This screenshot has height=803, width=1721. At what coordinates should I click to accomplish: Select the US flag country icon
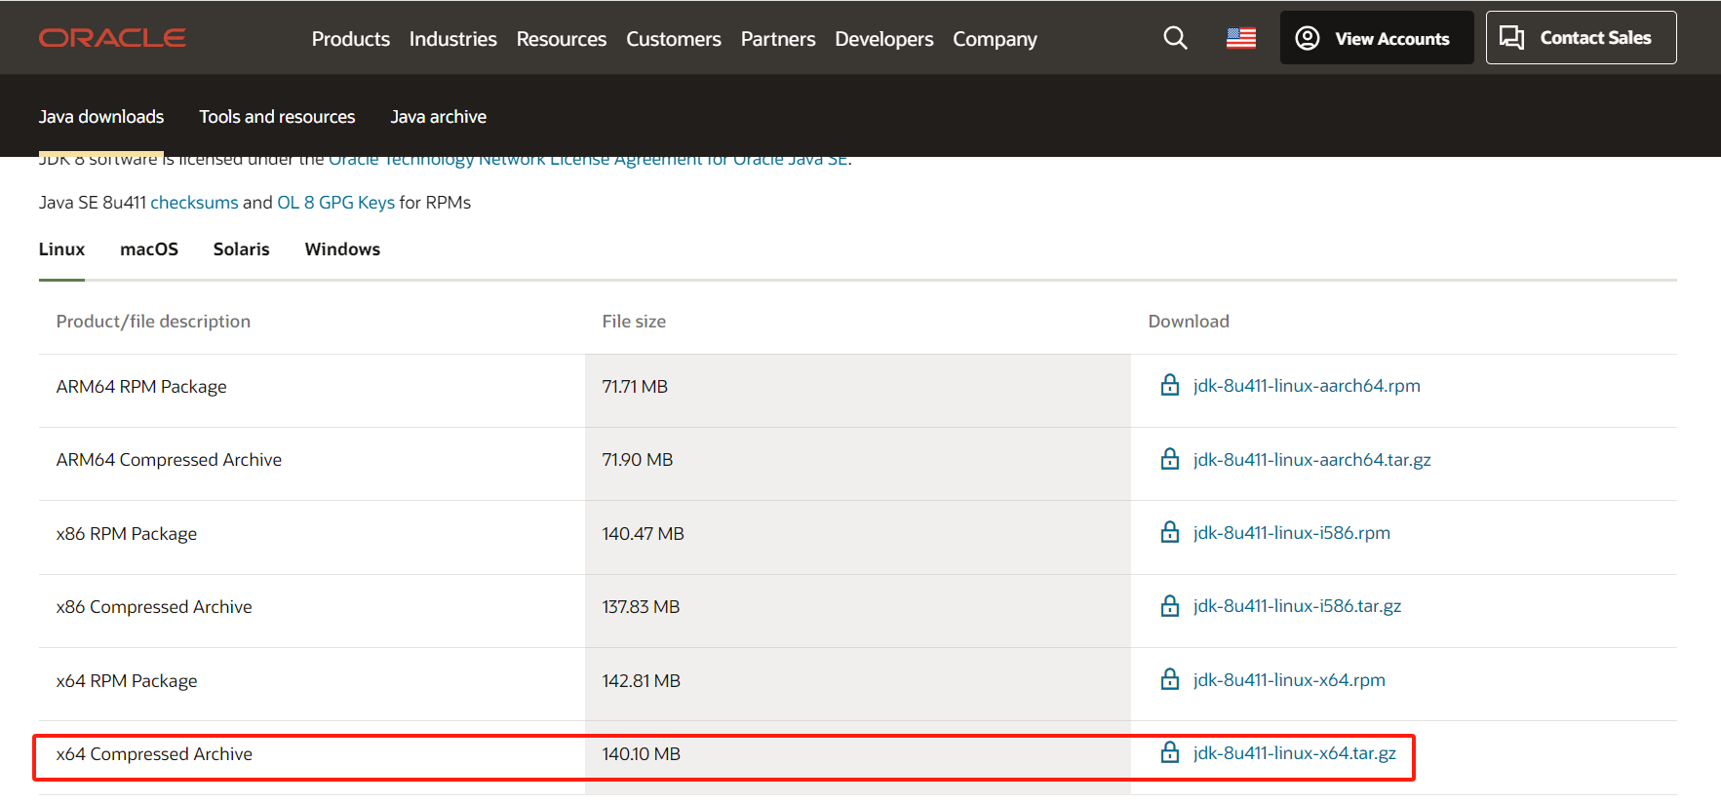[1240, 38]
